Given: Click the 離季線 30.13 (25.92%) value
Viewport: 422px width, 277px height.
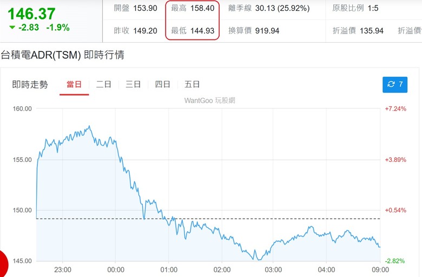Looking at the screenshot, I should (x=269, y=8).
